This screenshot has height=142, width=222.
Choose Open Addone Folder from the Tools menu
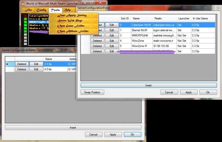(x=74, y=31)
